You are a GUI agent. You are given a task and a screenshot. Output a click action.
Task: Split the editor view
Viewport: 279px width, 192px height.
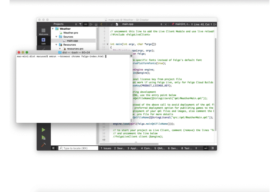214,24
